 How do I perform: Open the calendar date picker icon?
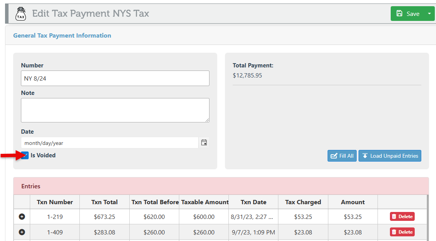coord(204,143)
